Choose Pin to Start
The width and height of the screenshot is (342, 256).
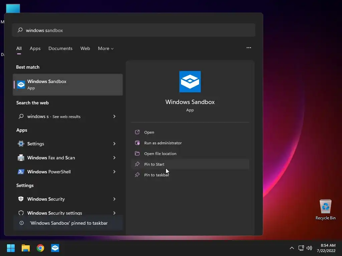[190, 164]
